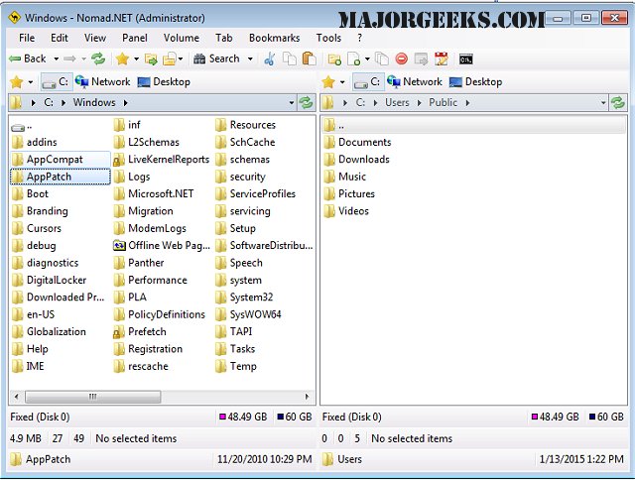Open Desktop in the right panel
The image size is (635, 480).
point(476,82)
